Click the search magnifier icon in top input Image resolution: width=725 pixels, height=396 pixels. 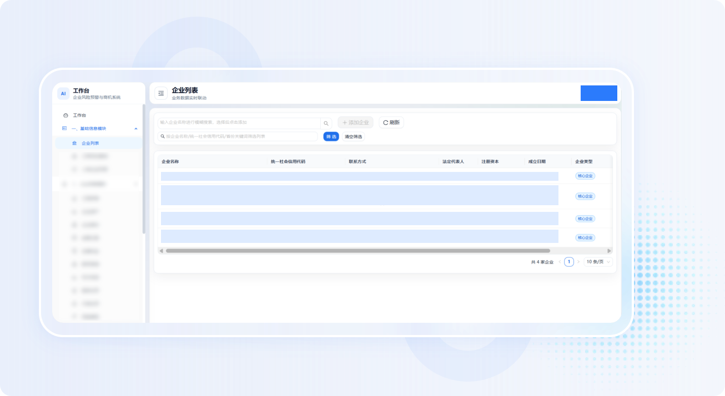click(x=326, y=123)
